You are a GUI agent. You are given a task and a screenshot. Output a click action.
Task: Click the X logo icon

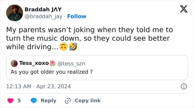click(x=183, y=10)
